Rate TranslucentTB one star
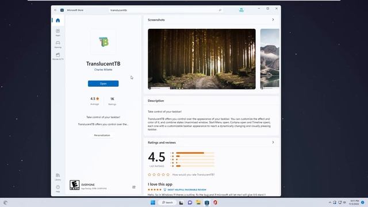 [x=149, y=175]
